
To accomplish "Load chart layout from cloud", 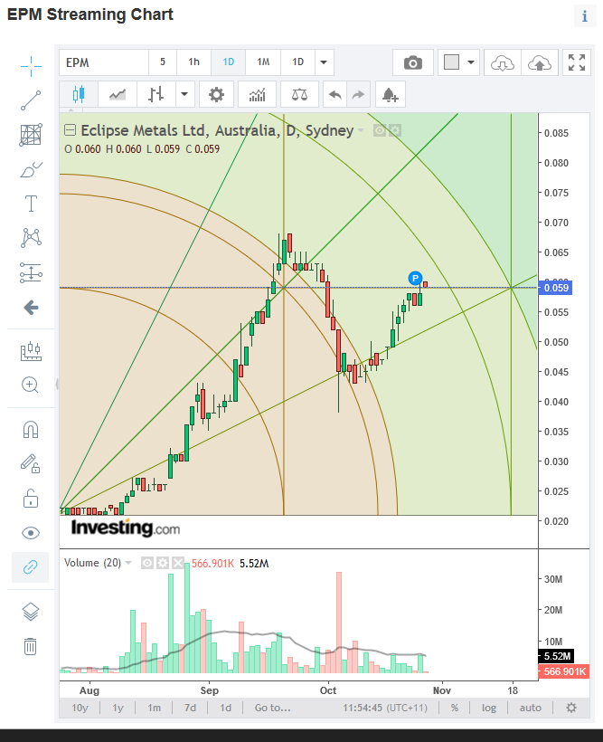I will pyautogui.click(x=503, y=62).
